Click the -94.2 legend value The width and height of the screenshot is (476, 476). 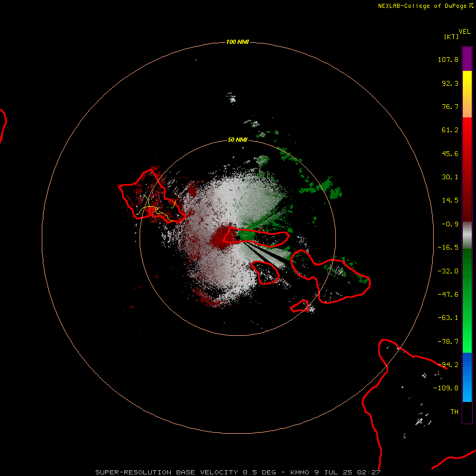tap(448, 365)
